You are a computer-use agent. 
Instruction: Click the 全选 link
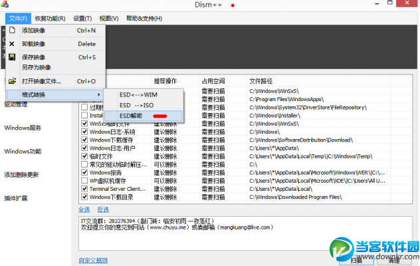tap(84, 209)
